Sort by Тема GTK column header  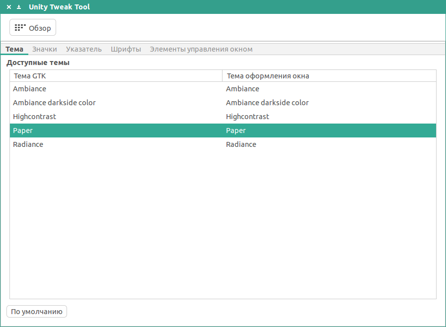point(116,76)
